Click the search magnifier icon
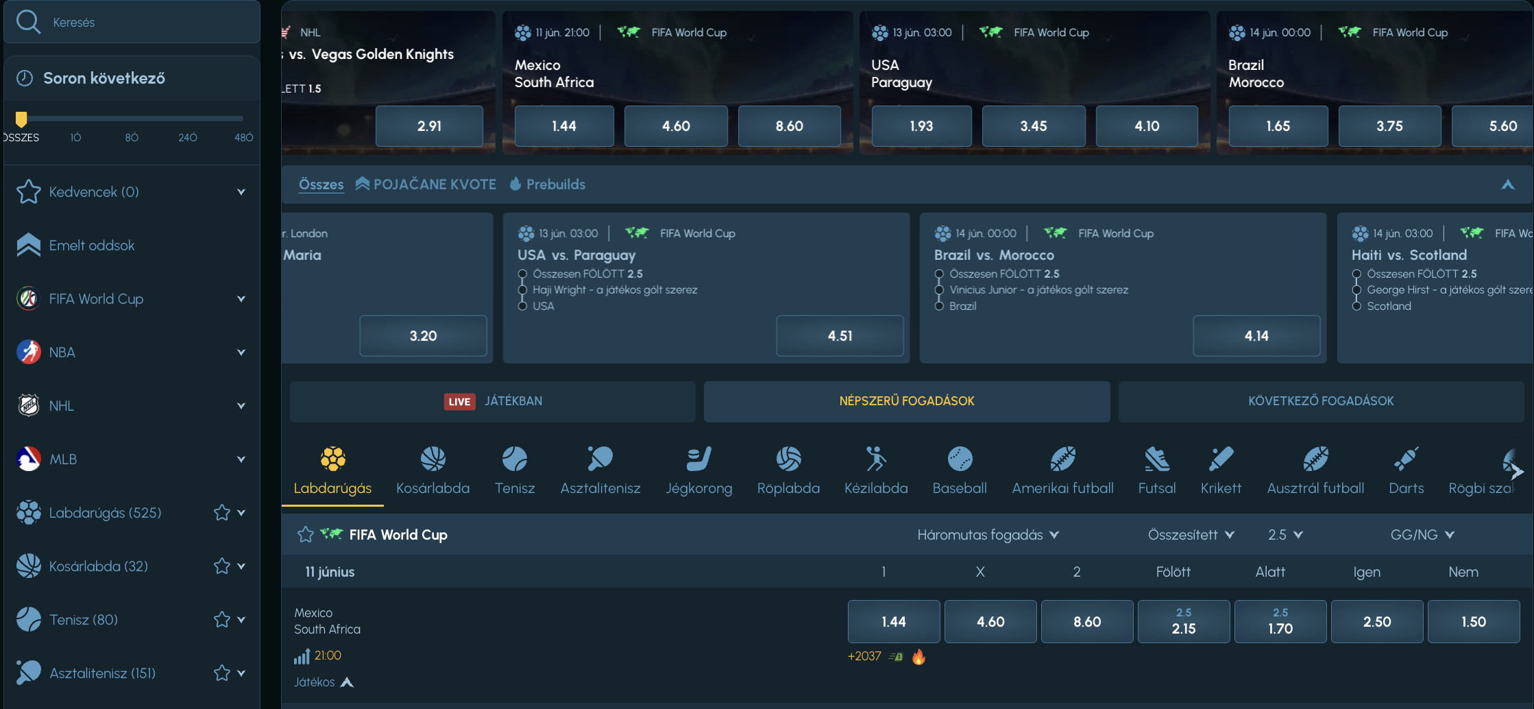The image size is (1534, 709). (29, 21)
